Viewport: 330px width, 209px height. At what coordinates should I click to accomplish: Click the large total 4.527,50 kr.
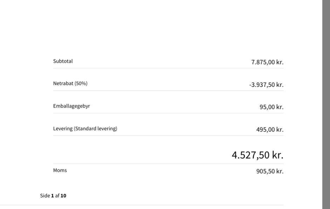(257, 155)
